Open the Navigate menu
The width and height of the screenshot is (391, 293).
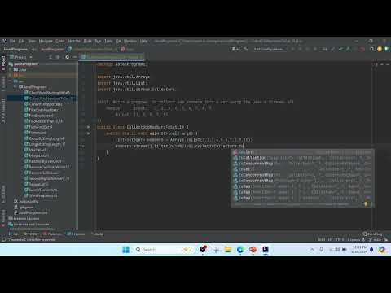(x=46, y=41)
